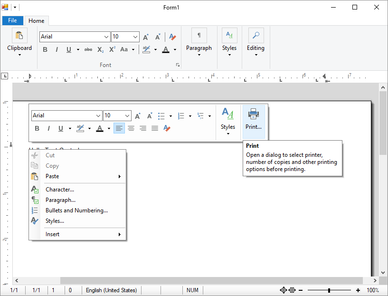Clear formatting using the mini toolbar eraser icon

(167, 128)
